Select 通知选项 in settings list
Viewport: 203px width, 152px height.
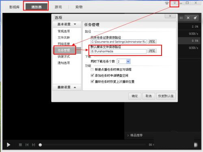point(64,63)
